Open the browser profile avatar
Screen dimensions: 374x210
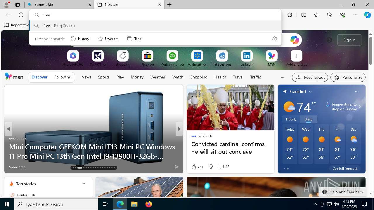6,5
